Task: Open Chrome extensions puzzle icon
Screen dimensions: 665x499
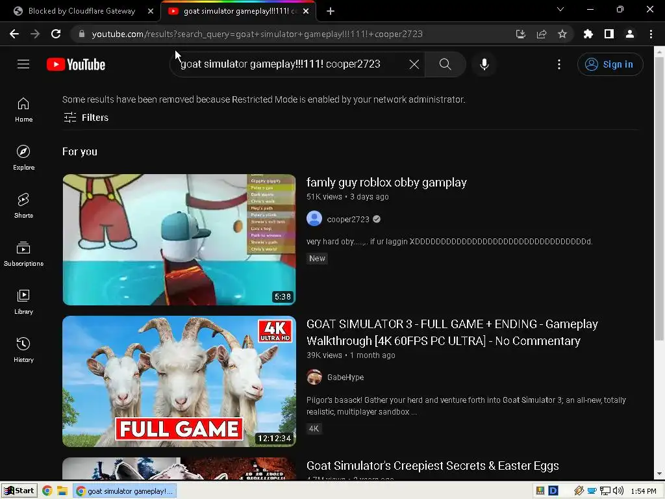Action: coord(588,34)
